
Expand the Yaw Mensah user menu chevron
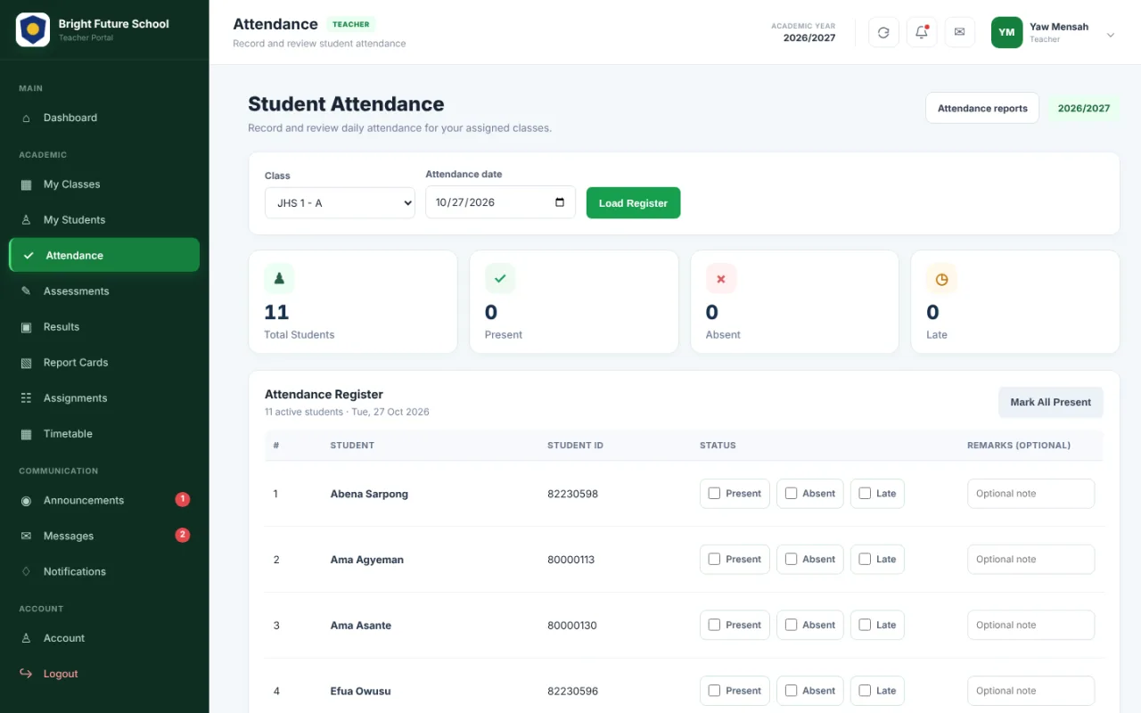[1111, 35]
